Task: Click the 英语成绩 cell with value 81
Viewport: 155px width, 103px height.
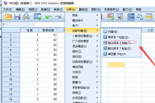Action: [48, 35]
